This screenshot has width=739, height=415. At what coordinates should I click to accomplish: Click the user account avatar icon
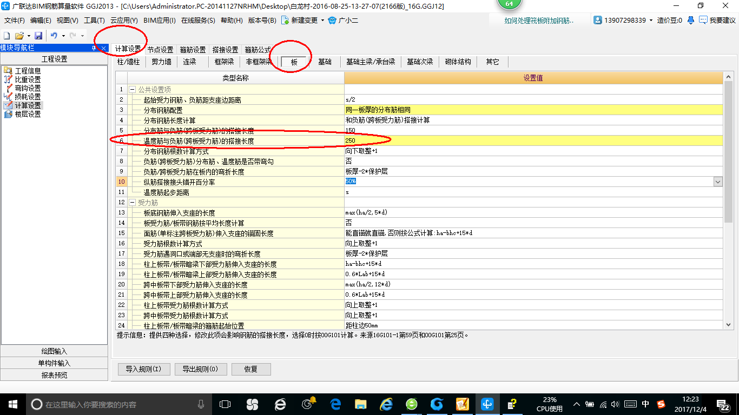click(598, 20)
